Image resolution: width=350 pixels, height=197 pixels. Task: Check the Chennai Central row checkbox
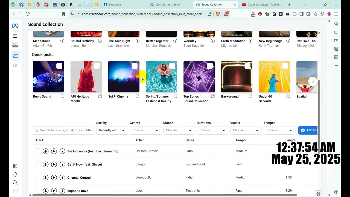point(38,178)
